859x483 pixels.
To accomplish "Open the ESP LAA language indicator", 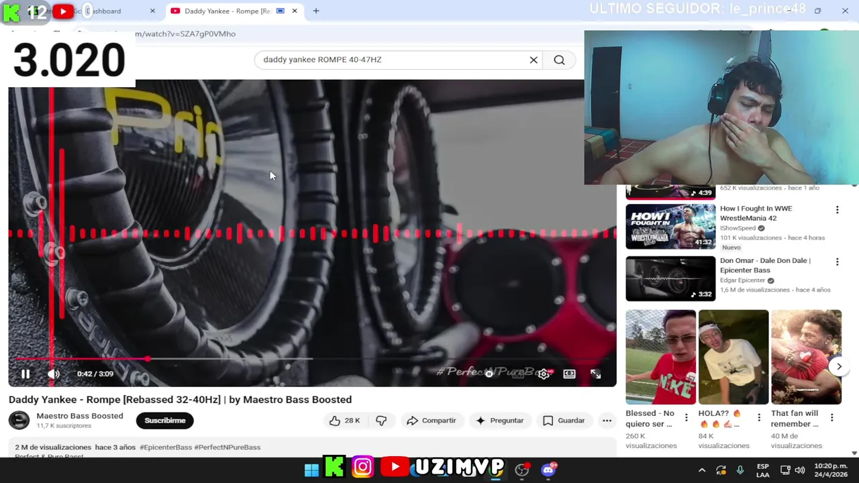I will 763,470.
